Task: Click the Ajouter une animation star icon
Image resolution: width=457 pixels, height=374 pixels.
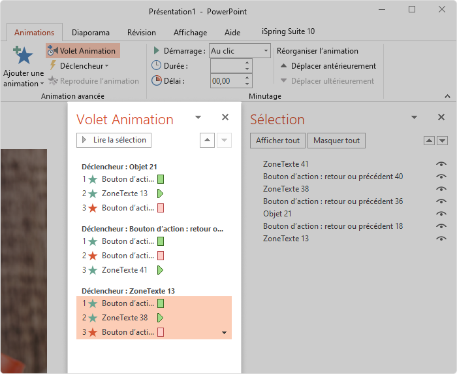Action: (x=23, y=55)
